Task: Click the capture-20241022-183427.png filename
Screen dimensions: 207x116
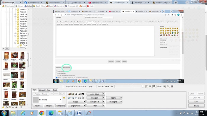Action: (79, 86)
